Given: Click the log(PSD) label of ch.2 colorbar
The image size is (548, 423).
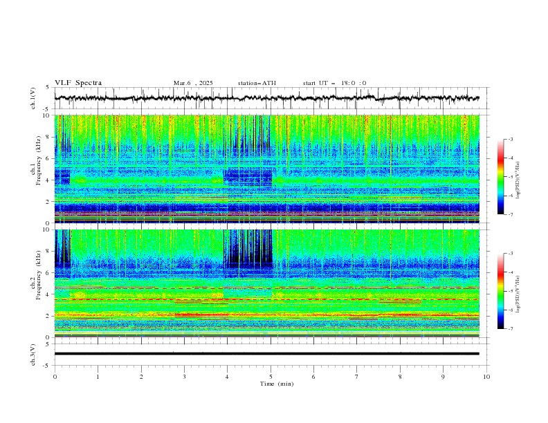Looking at the screenshot, I should pos(518,294).
